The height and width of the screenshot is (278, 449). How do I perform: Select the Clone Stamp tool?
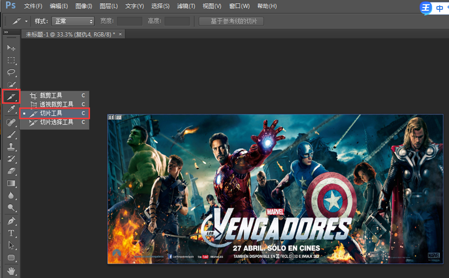tap(11, 147)
